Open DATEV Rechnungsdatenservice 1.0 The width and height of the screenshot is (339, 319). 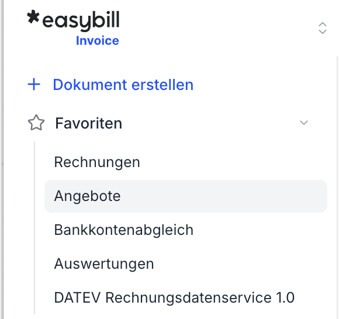click(x=174, y=297)
